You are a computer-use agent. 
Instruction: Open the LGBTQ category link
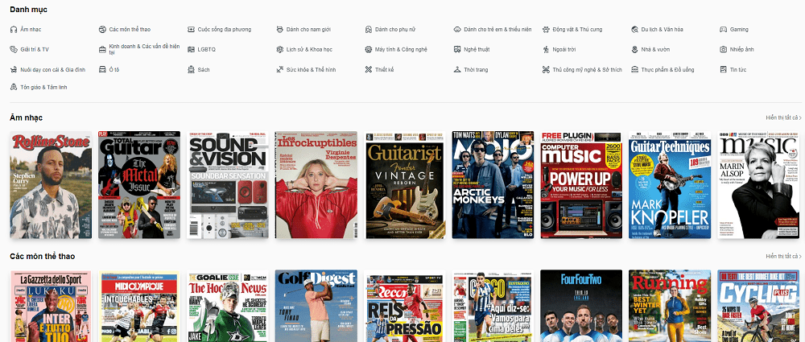(206, 49)
